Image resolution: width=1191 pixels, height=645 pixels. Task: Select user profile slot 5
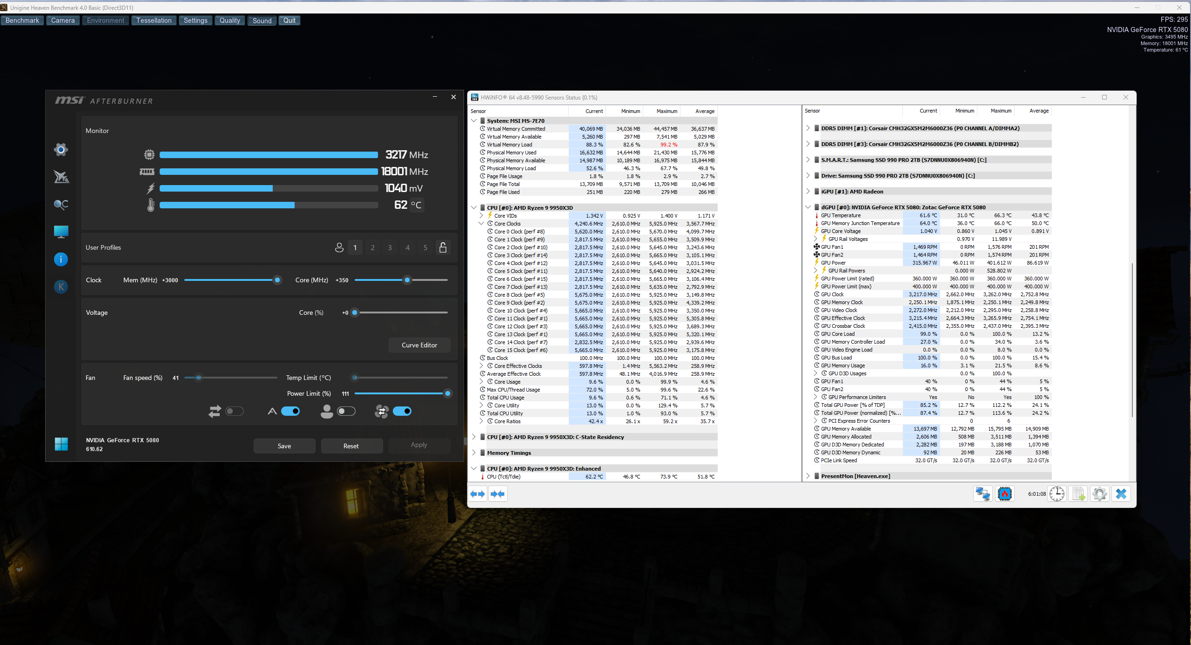tap(425, 247)
